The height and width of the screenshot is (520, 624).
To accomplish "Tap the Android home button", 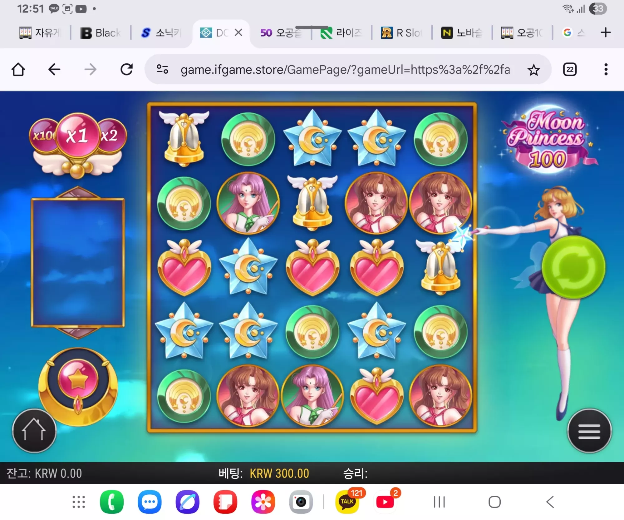I will 494,502.
